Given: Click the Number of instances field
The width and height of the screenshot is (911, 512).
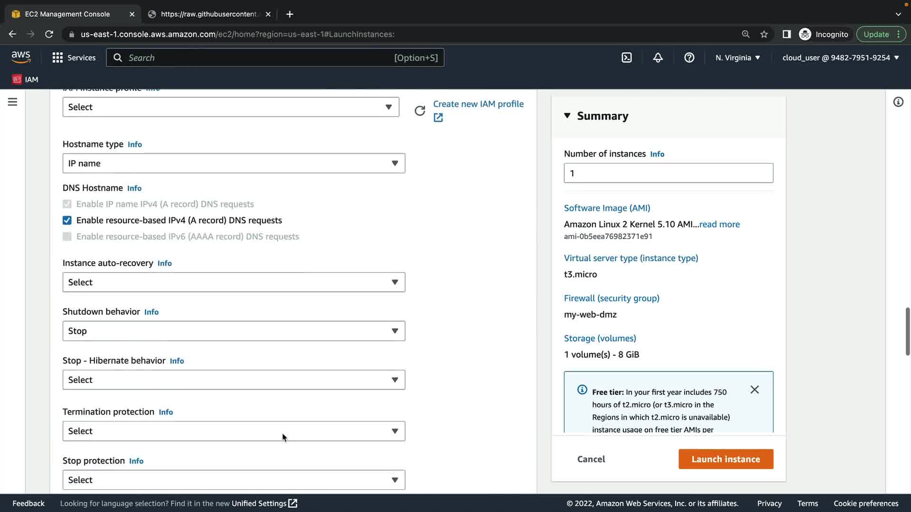Looking at the screenshot, I should coord(668,173).
